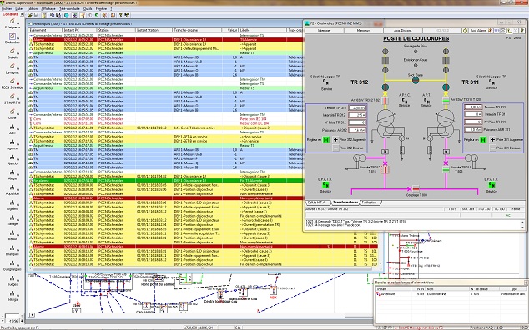Viewport: 529px width, 330px height.
Task: Click the Intensité TR 312 value field
Action: click(357, 115)
